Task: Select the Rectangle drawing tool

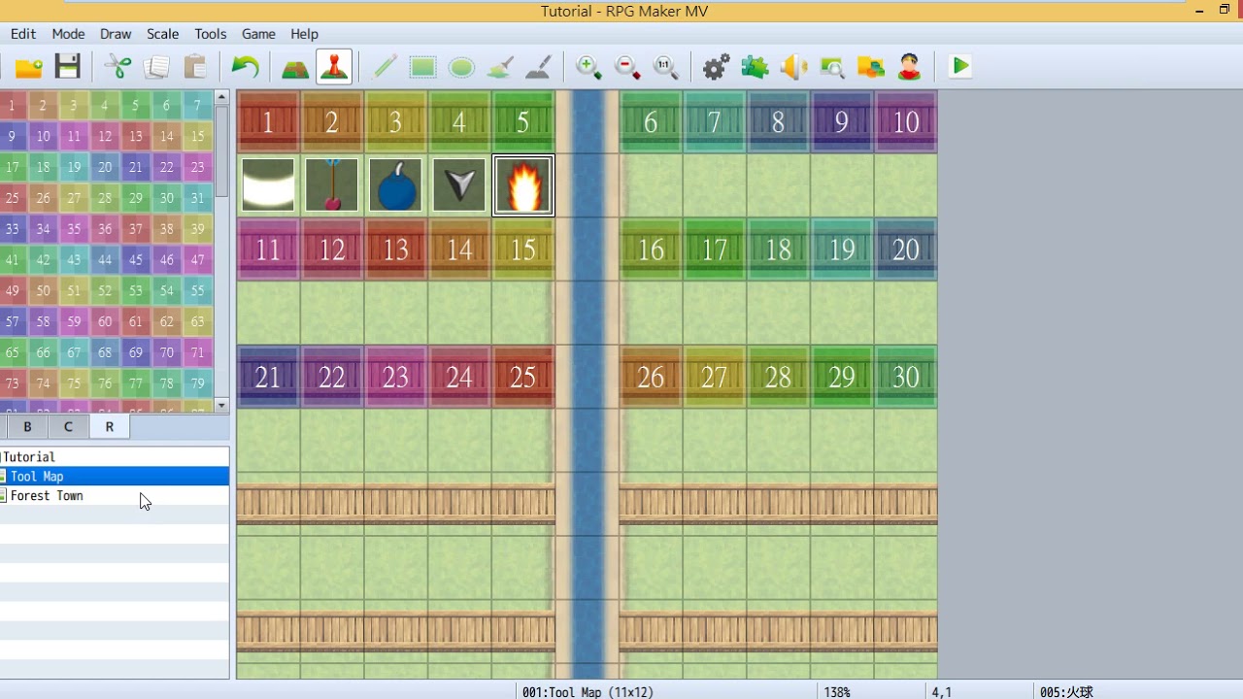Action: point(422,67)
